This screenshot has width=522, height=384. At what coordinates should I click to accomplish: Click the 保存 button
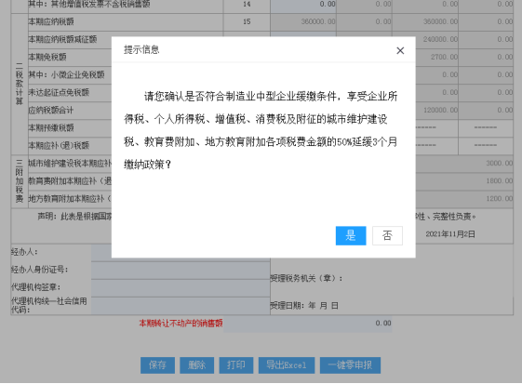click(157, 365)
